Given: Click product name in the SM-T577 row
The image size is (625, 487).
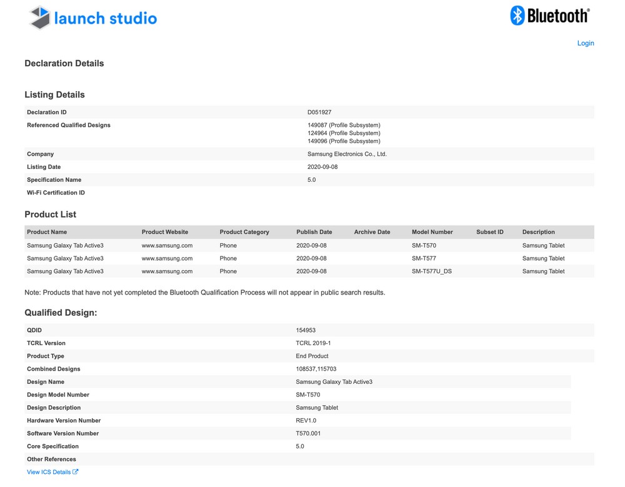Looking at the screenshot, I should [65, 258].
